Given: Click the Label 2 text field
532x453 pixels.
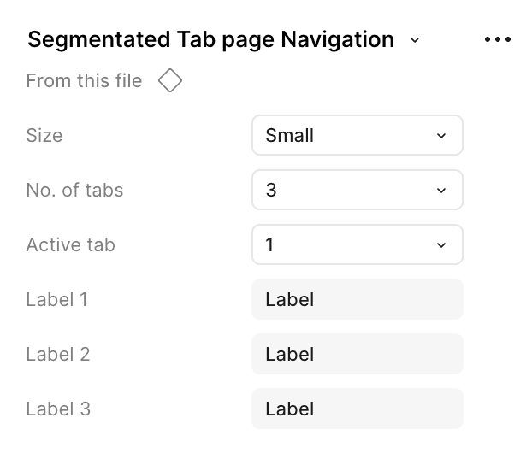Looking at the screenshot, I should click(x=357, y=354).
